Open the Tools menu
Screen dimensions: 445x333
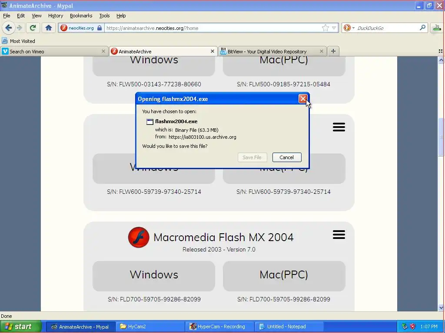(x=104, y=16)
